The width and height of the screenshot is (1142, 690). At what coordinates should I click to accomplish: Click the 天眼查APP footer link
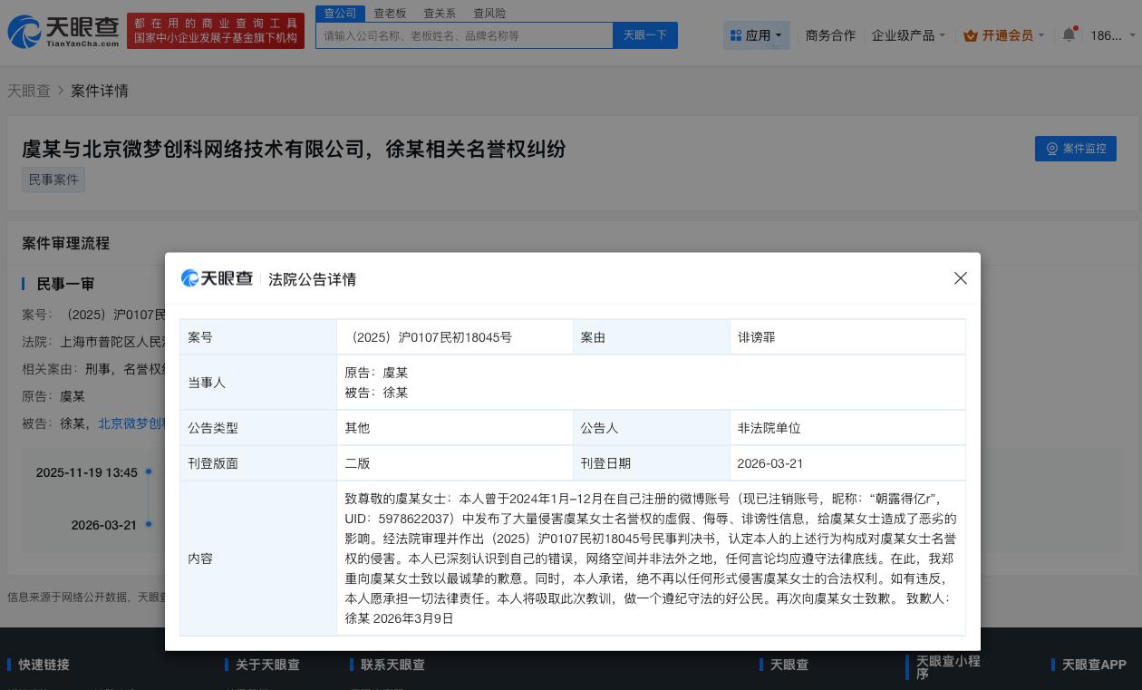[x=1094, y=665]
